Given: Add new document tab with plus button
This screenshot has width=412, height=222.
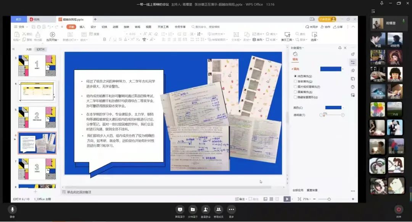Looking at the screenshot, I should point(95,19).
